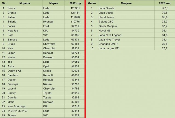Select the value 125951
175x118 pixels.
75,8
